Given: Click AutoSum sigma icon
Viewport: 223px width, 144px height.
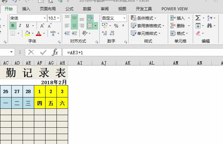Looking at the screenshot, I should pos(198,18).
